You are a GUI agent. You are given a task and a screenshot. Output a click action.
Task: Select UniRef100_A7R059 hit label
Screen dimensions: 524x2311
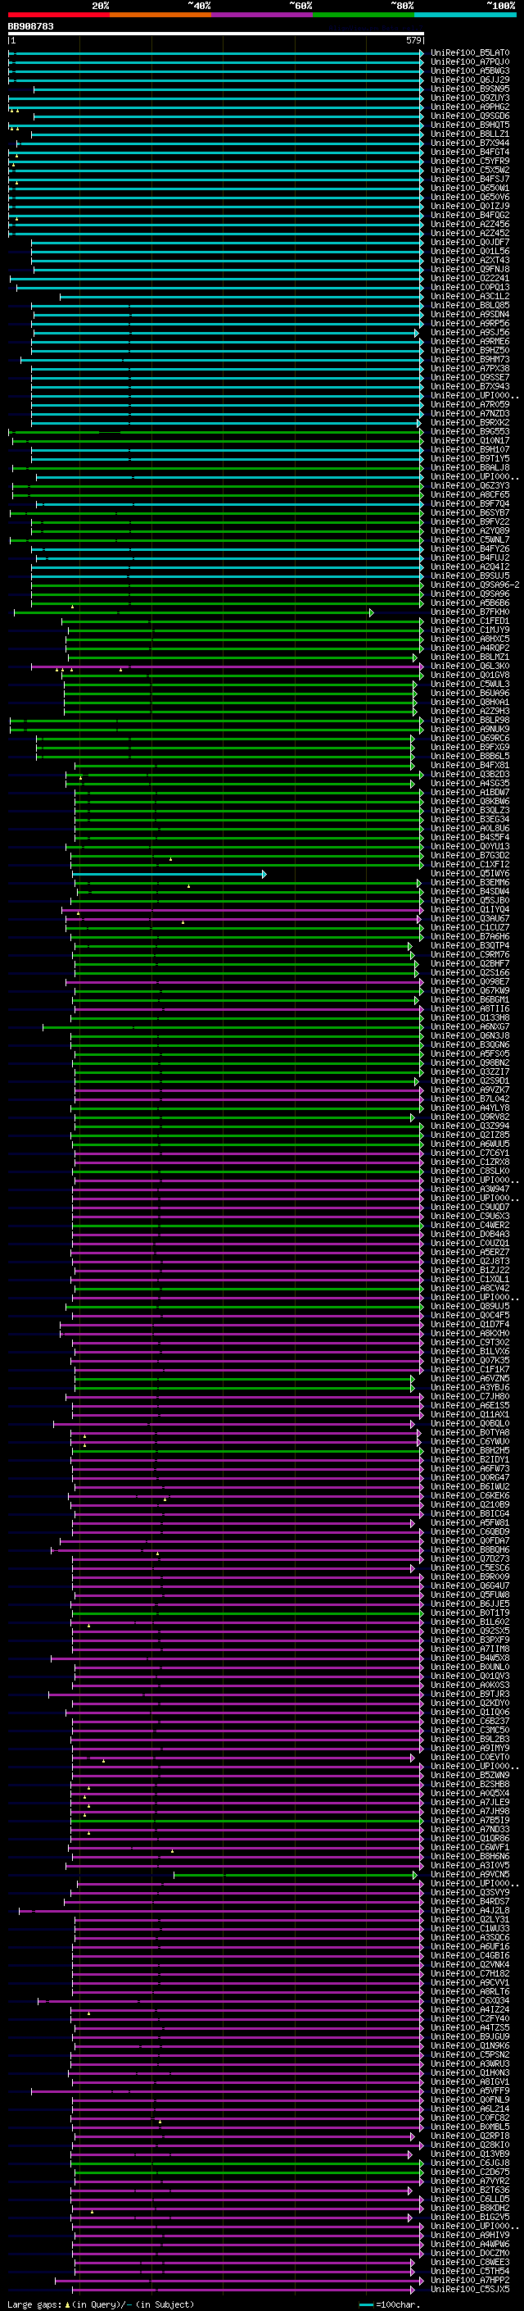coord(470,405)
